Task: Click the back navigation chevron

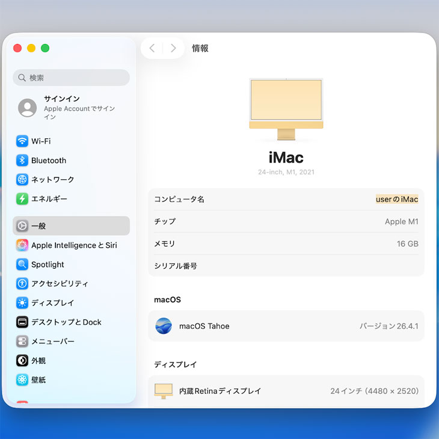Action: pos(152,48)
